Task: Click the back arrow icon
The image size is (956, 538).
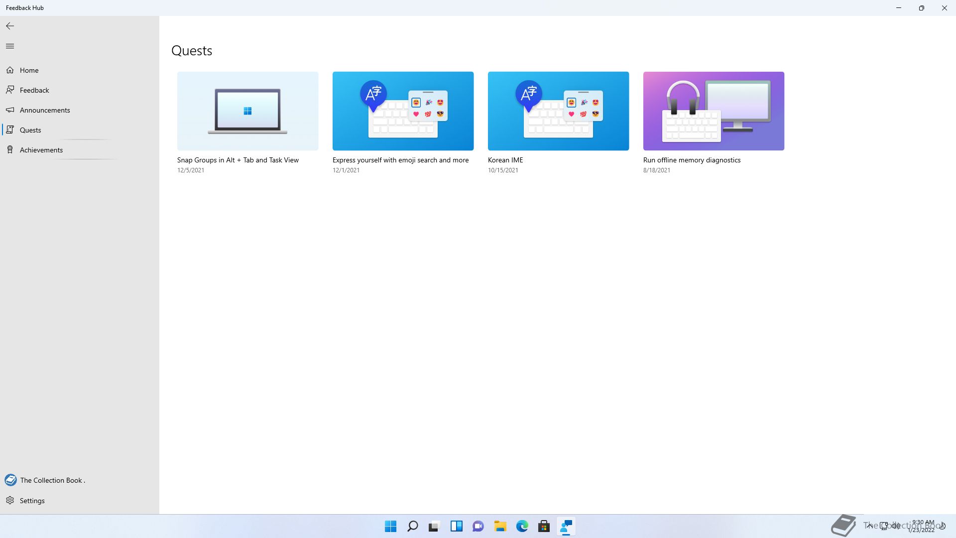Action: coord(10,26)
